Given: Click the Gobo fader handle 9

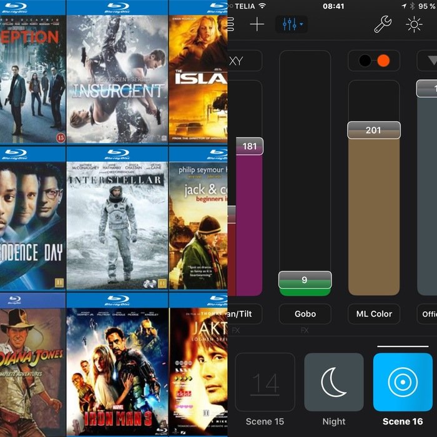Looking at the screenshot, I should [305, 280].
